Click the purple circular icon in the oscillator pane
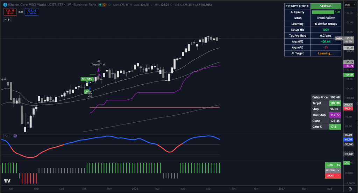The height and width of the screenshot is (193, 358). point(15,136)
